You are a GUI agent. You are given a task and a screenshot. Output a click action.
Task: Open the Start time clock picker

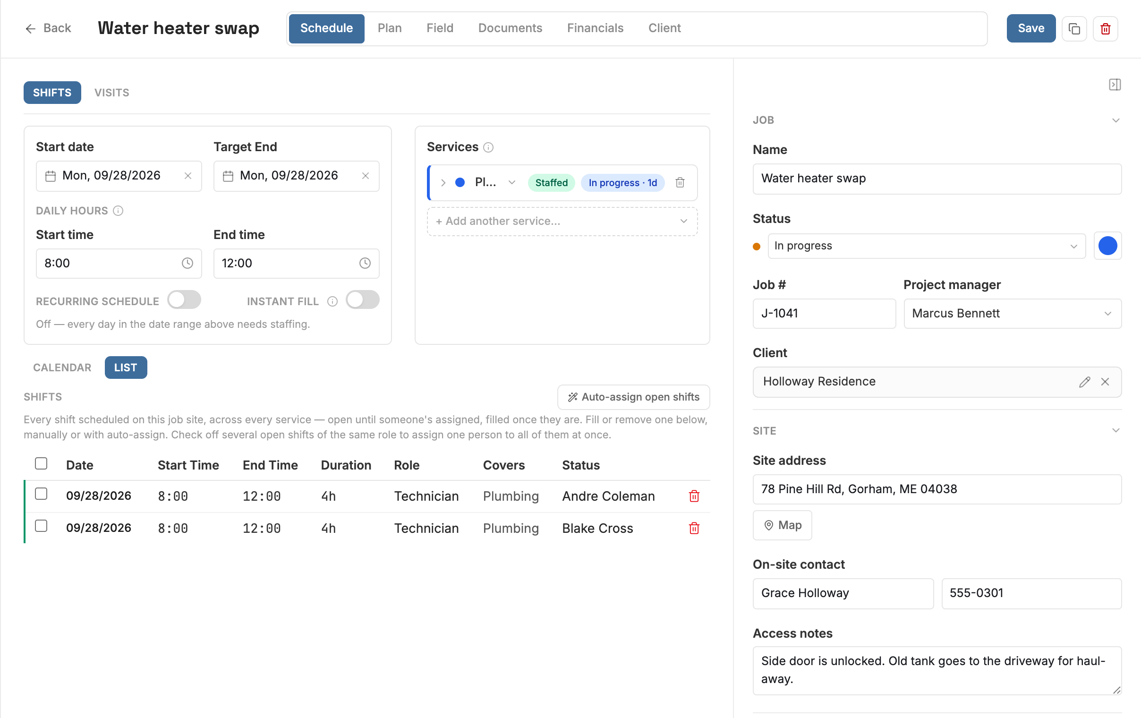coord(187,263)
